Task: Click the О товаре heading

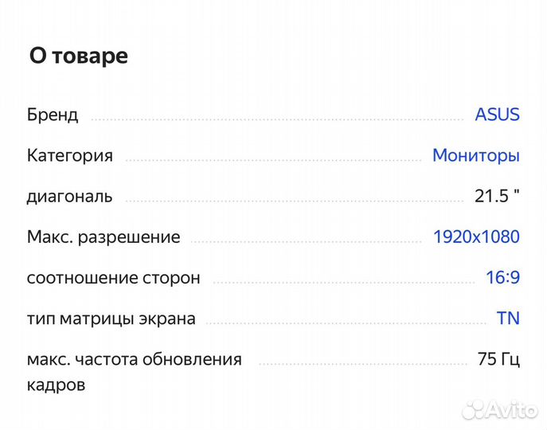Action: [x=78, y=56]
